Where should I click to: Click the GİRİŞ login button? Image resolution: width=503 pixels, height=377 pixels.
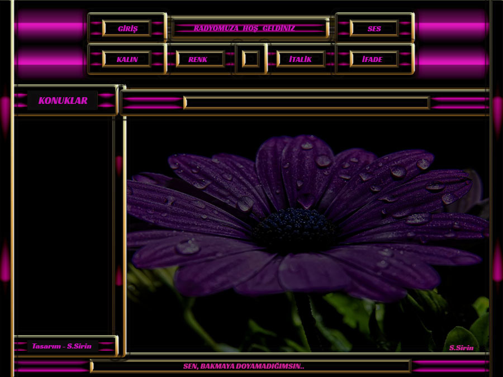point(127,28)
